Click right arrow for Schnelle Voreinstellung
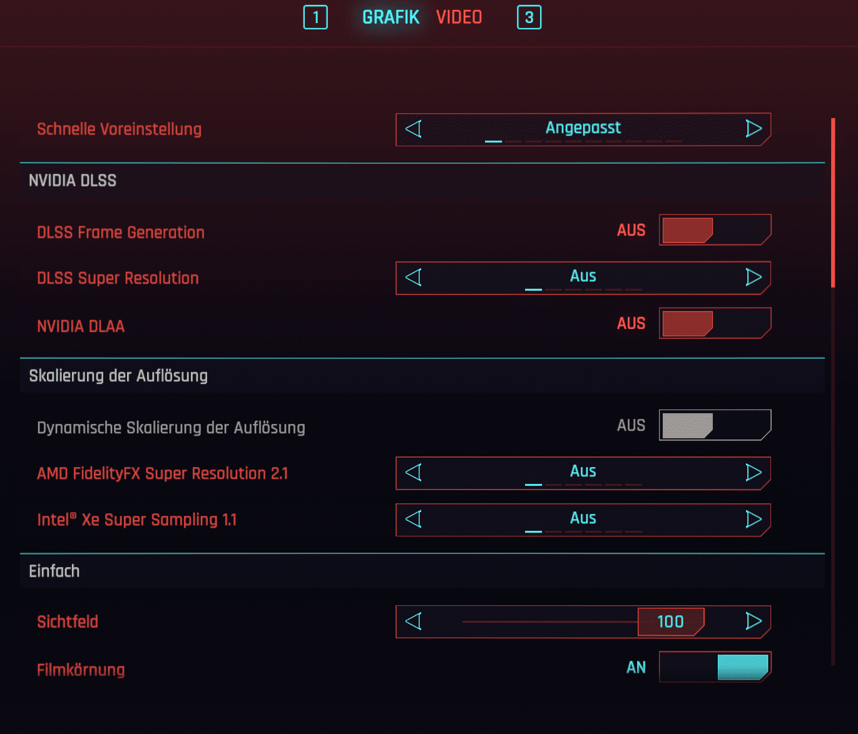 pyautogui.click(x=753, y=129)
